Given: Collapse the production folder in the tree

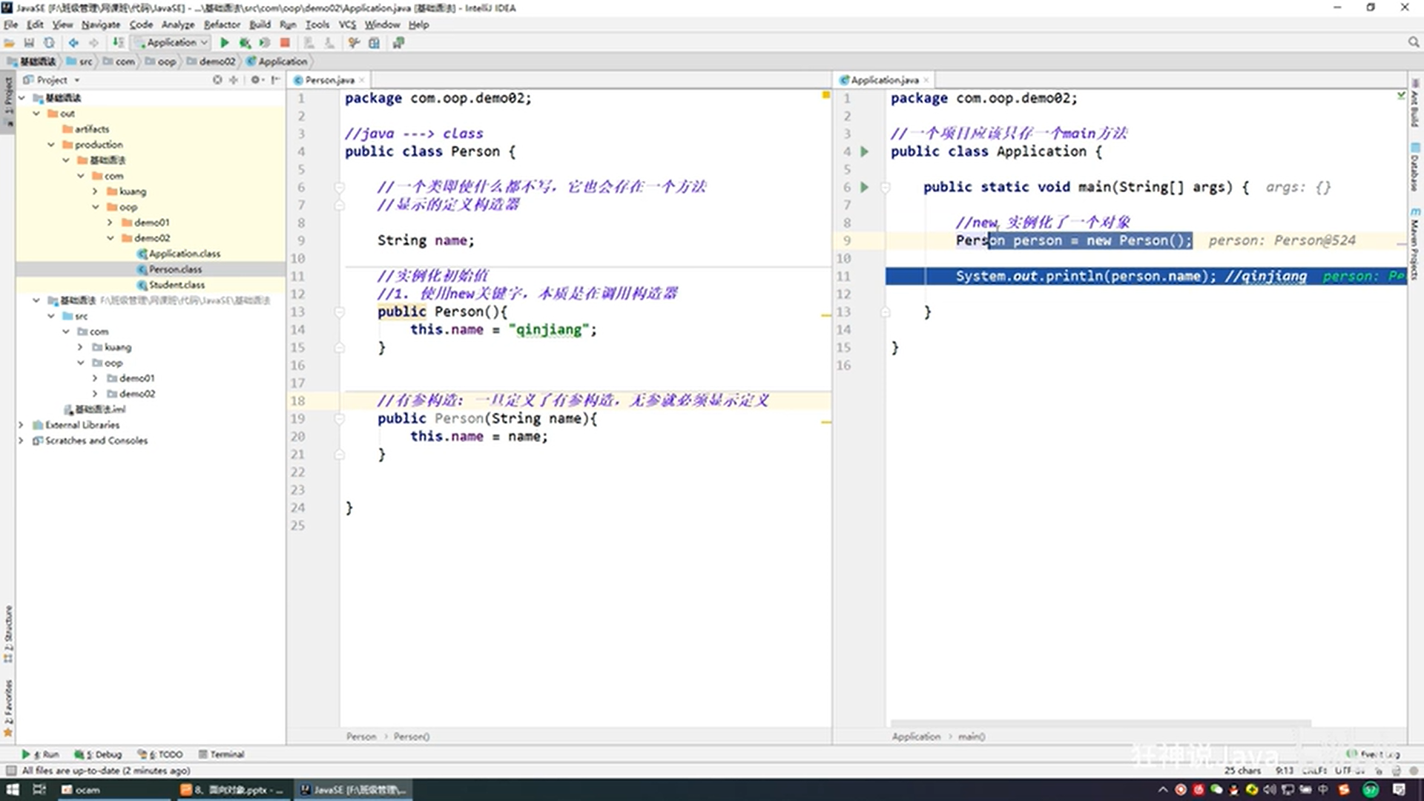Looking at the screenshot, I should point(51,145).
